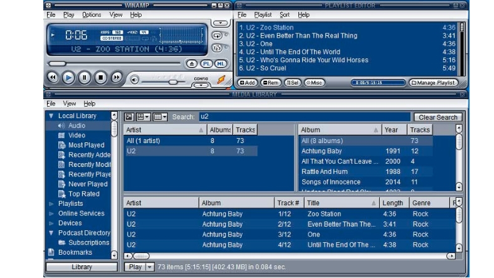Toggle the Repeat button in Winamp

(217, 35)
